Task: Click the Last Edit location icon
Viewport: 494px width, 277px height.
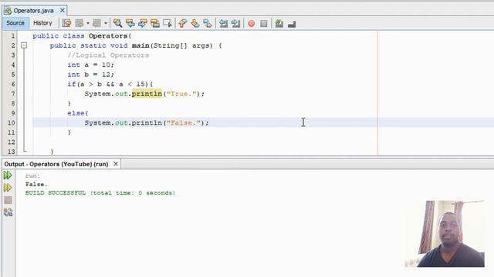Action: point(66,23)
